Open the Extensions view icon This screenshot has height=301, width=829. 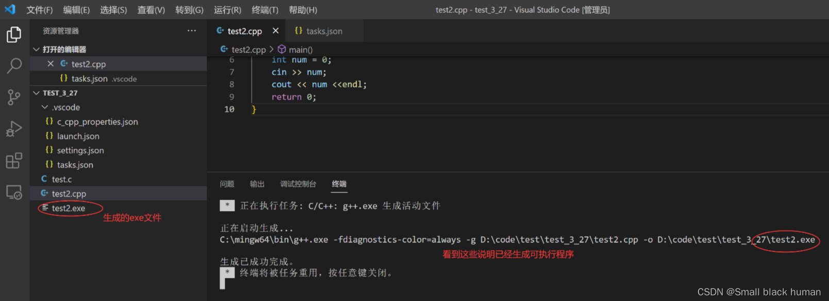(x=14, y=161)
